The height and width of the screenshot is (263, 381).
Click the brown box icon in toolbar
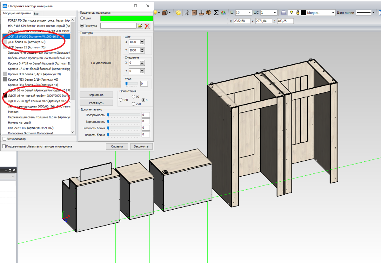pos(209,13)
